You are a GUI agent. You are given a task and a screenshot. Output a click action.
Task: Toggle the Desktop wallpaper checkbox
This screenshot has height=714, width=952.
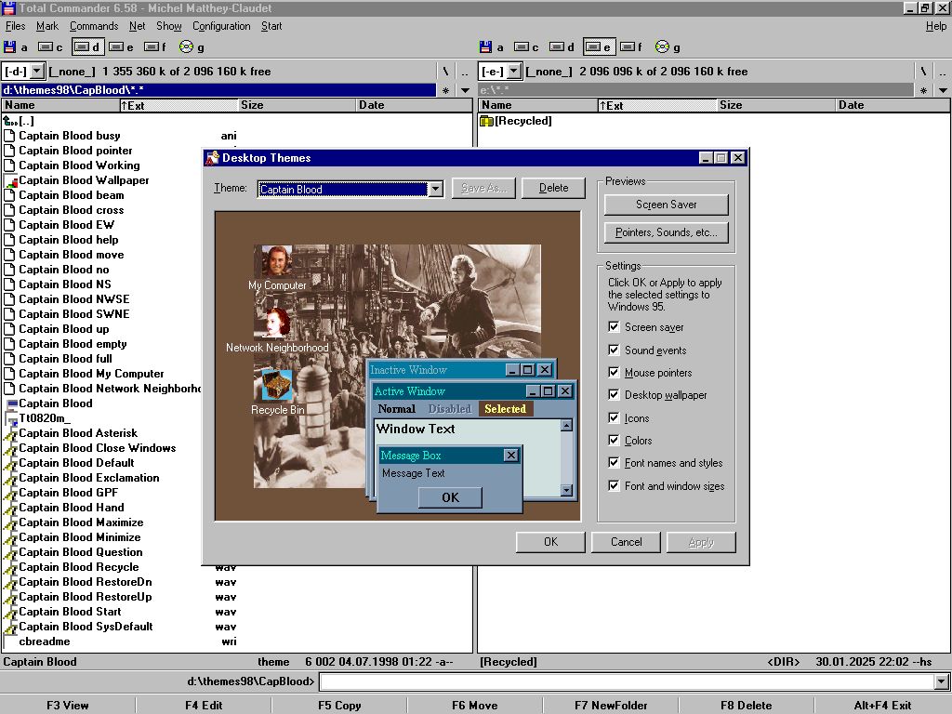(x=614, y=395)
